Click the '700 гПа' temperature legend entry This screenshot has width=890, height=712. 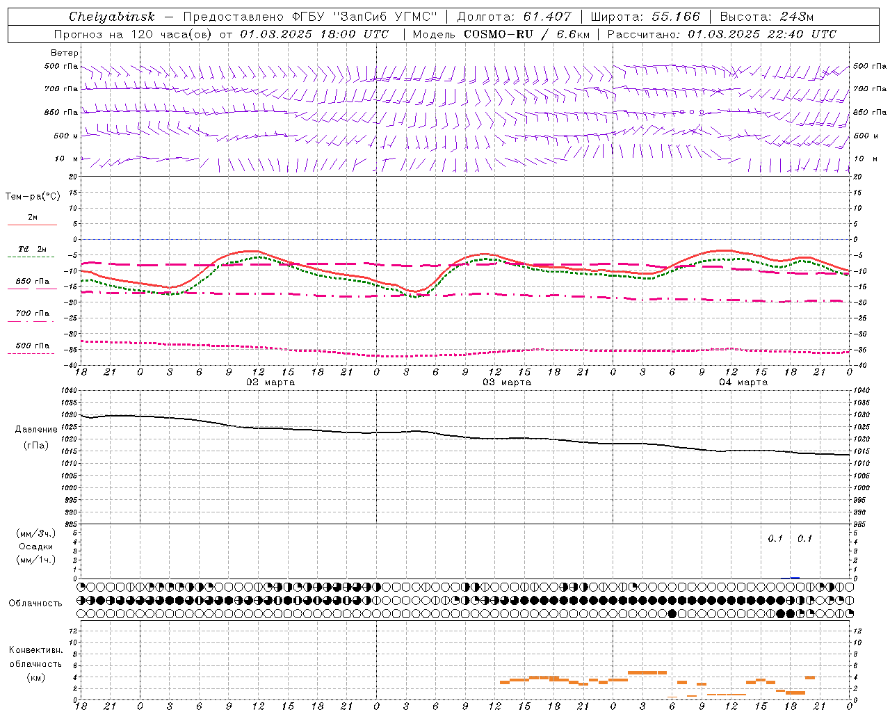coord(33,313)
